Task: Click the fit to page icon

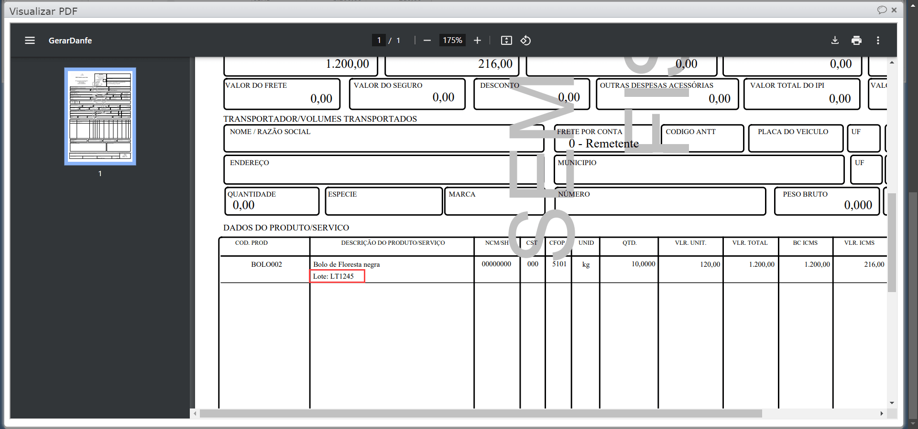Action: click(x=506, y=41)
